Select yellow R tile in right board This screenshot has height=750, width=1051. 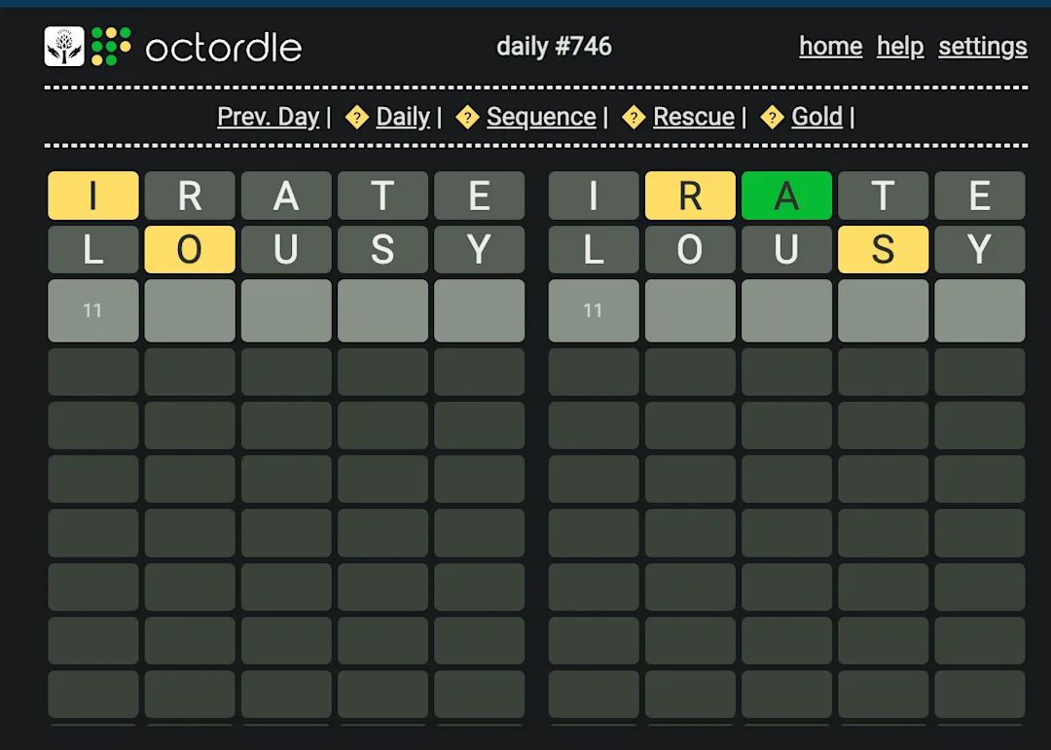[690, 196]
